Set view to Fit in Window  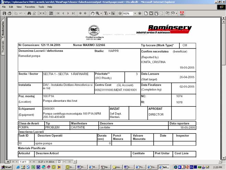click(151, 13)
